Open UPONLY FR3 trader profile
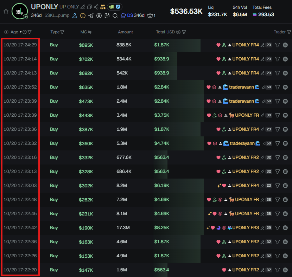This screenshot has width=292, height=277. click(246, 228)
